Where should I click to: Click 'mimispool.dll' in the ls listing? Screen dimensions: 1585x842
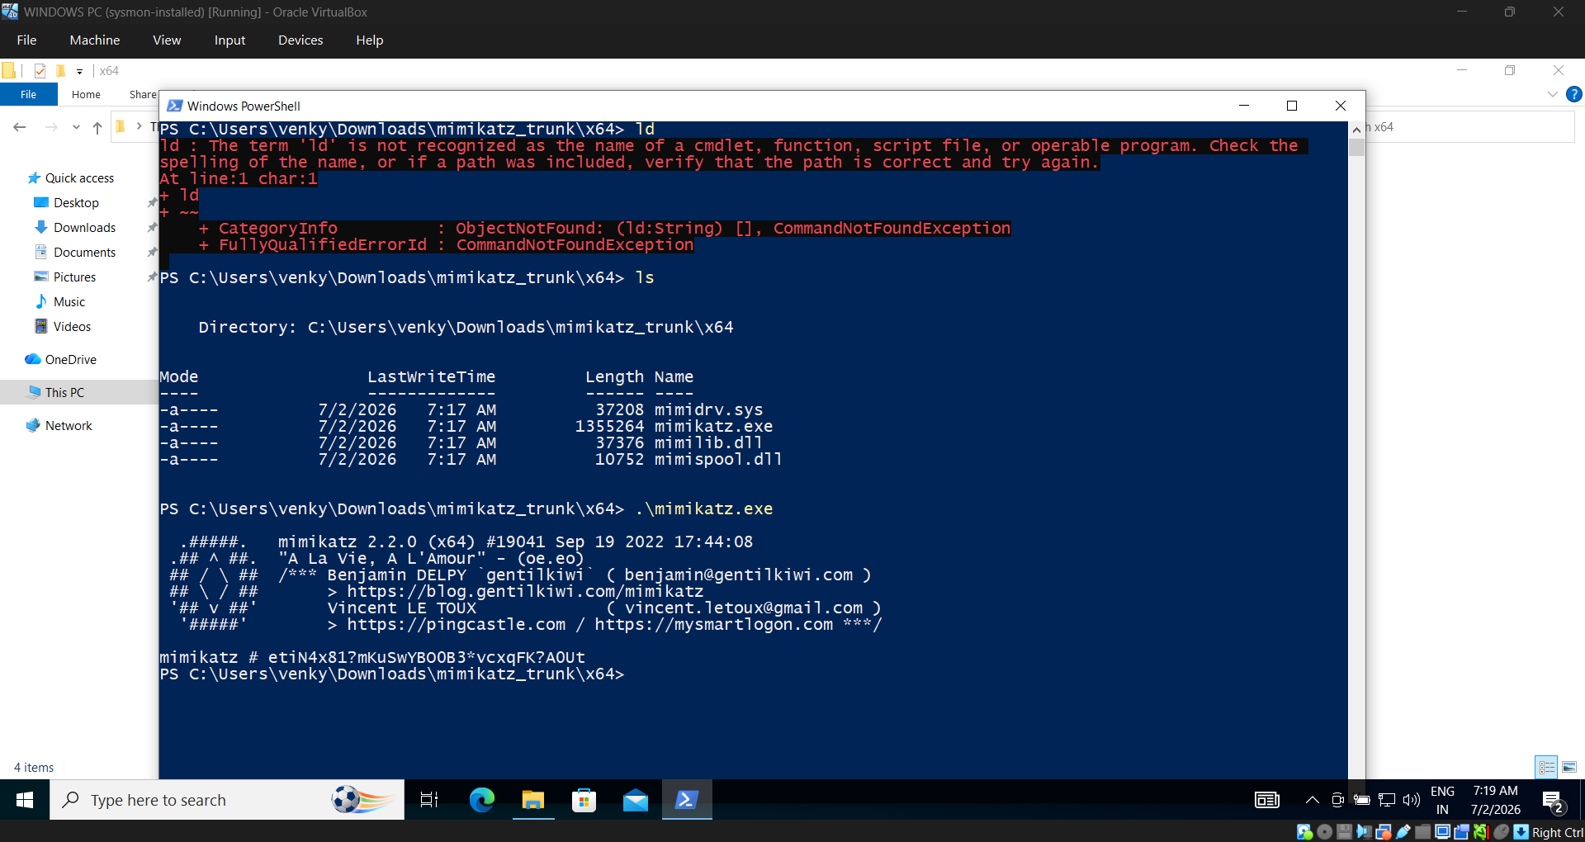pyautogui.click(x=718, y=459)
